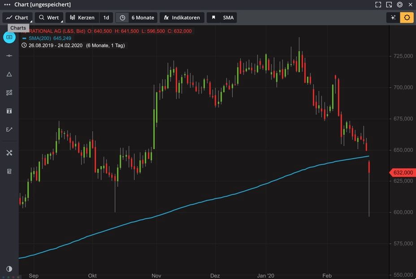Open the crossed tools settings icon
416x279 pixels.
[9, 153]
